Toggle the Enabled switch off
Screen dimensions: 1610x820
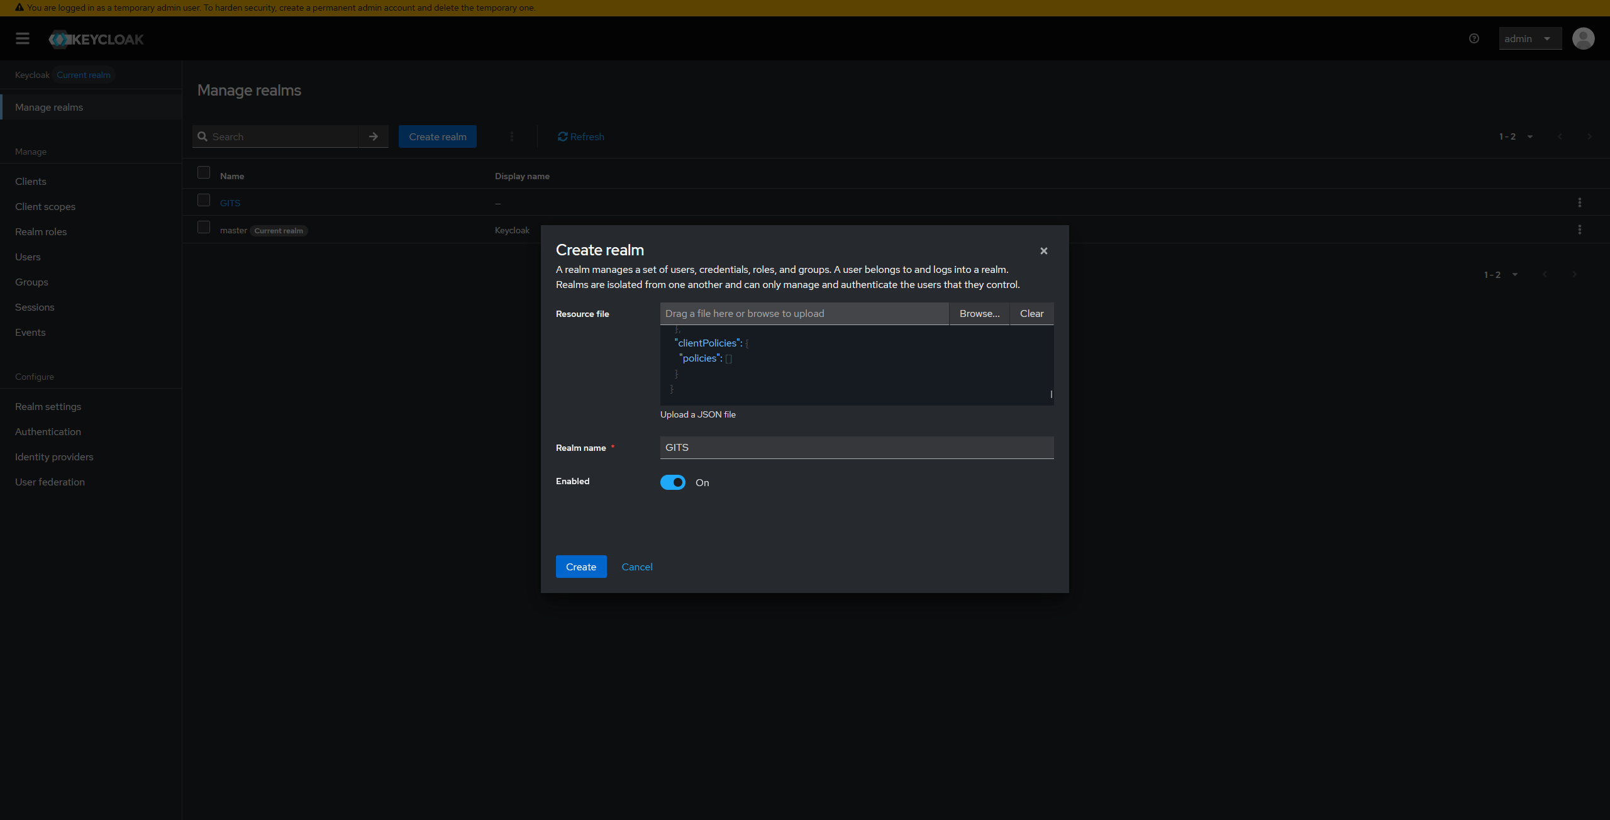(x=673, y=482)
